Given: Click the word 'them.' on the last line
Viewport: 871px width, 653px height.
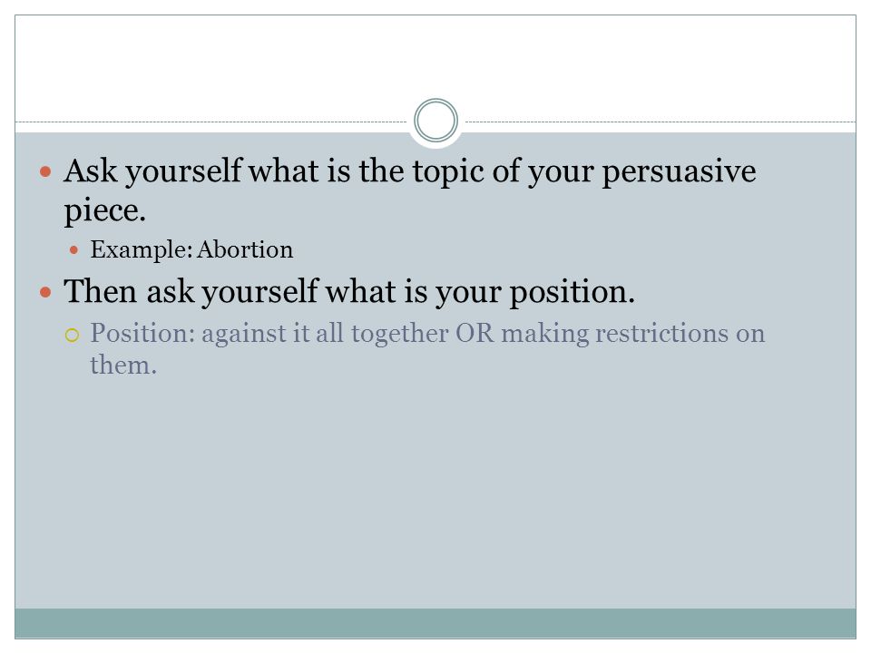Looking at the screenshot, I should (123, 365).
